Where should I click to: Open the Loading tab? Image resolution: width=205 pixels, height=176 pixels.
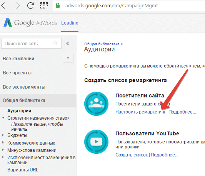[70, 23]
